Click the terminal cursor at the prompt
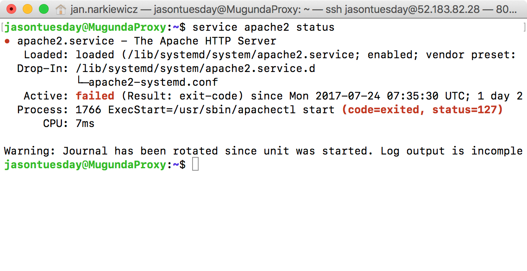Image resolution: width=527 pixels, height=271 pixels. [196, 164]
